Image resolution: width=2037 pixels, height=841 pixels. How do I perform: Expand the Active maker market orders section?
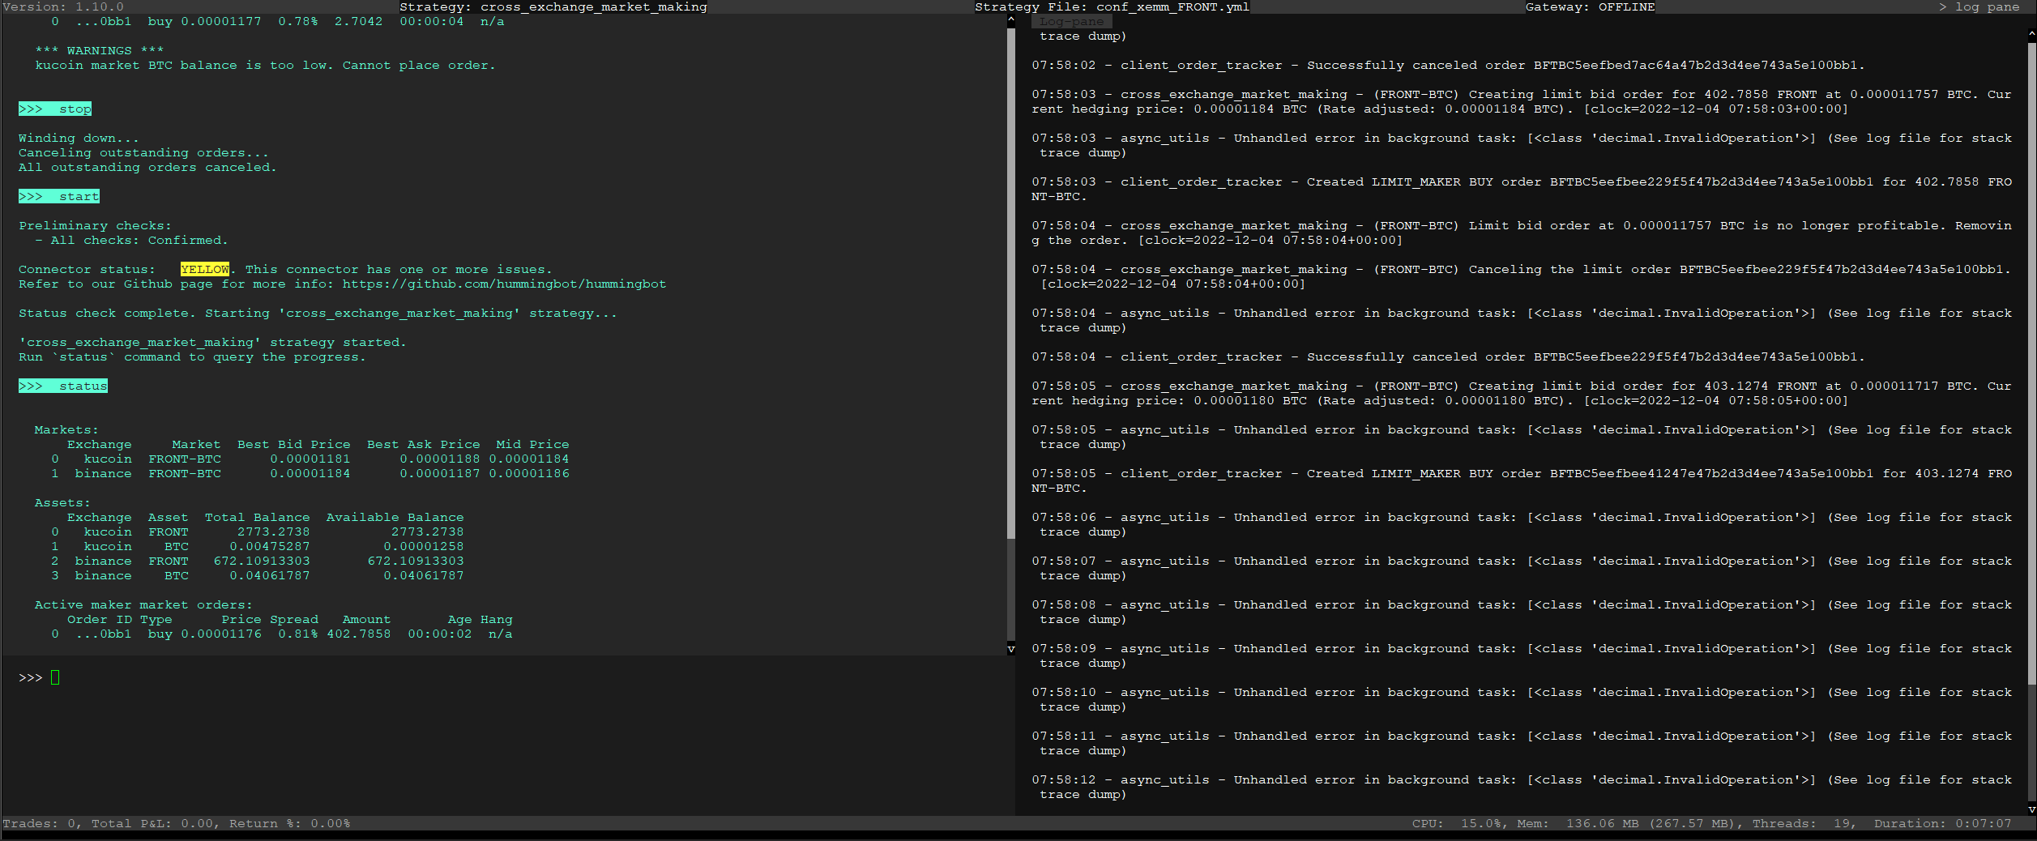143,604
